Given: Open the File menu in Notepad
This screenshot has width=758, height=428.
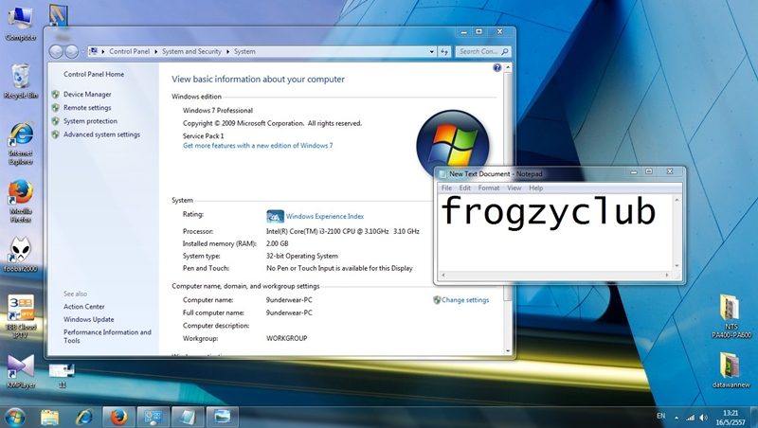Looking at the screenshot, I should pyautogui.click(x=446, y=187).
